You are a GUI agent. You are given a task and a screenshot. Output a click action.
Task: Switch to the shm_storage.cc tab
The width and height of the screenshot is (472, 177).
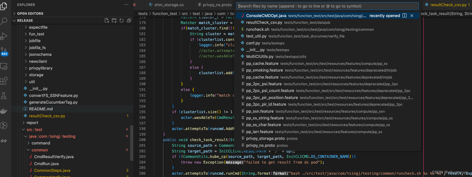[166, 5]
